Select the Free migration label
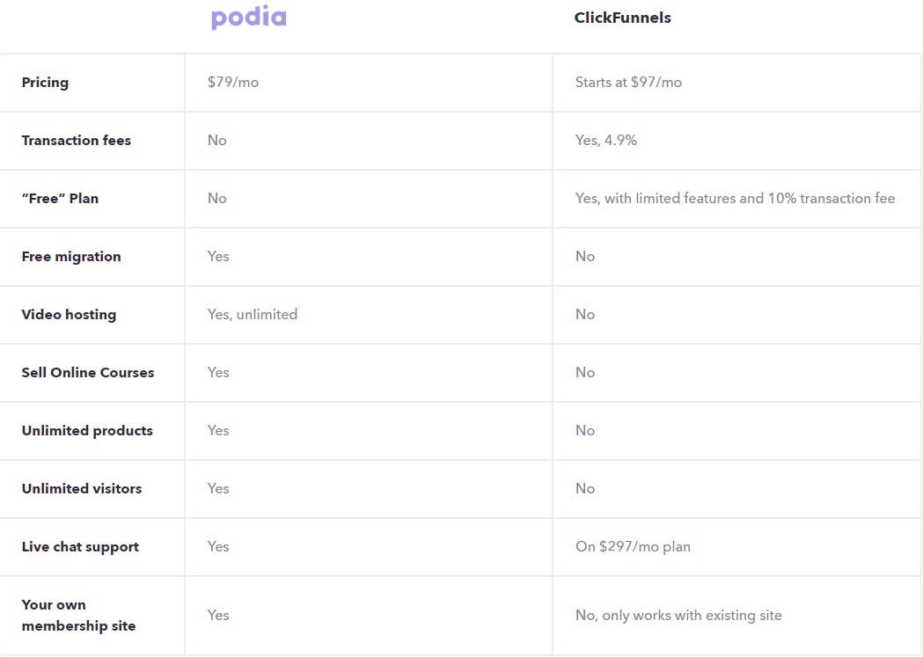This screenshot has width=923, height=657. pyautogui.click(x=70, y=257)
